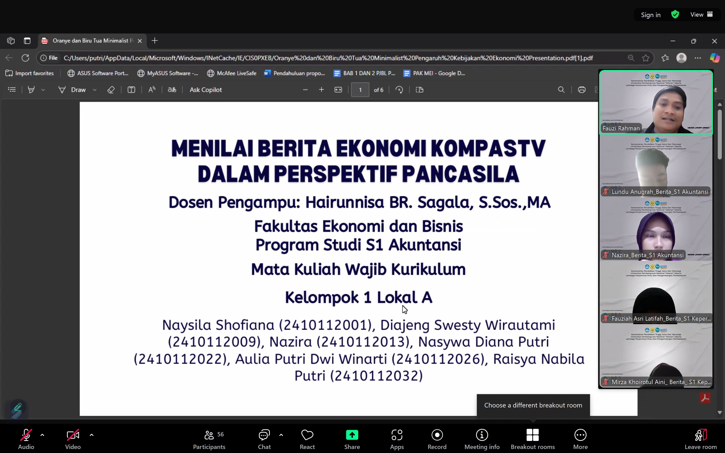The height and width of the screenshot is (453, 725).
Task: Open Breakout rooms list
Action: pos(533,439)
